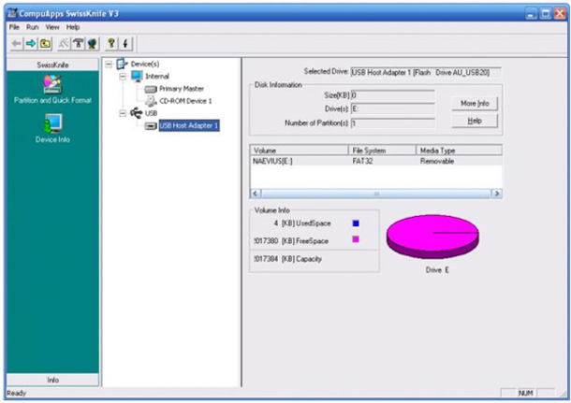The height and width of the screenshot is (403, 571).
Task: Select the NAEVIUS[E:] volume row
Action: click(x=376, y=161)
